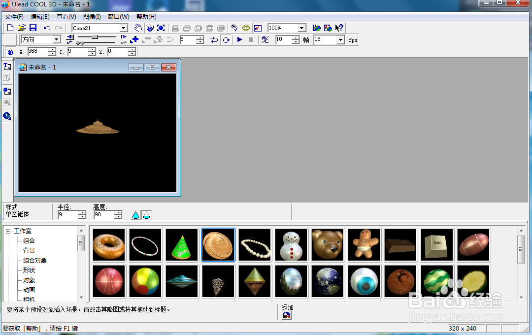The image size is (532, 335).
Task: Click the 添加 add-to-library icon
Action: click(287, 315)
